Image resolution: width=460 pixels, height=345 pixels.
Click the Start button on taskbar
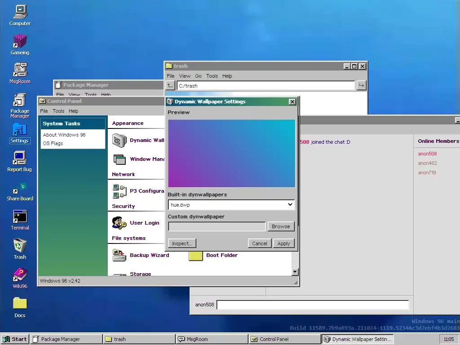point(15,339)
